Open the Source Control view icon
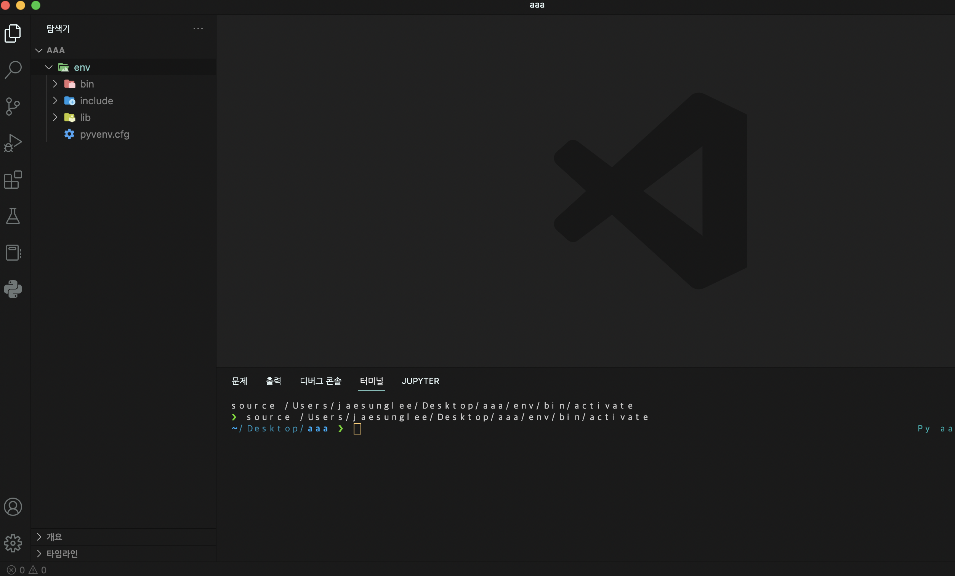The width and height of the screenshot is (955, 576). 13,107
